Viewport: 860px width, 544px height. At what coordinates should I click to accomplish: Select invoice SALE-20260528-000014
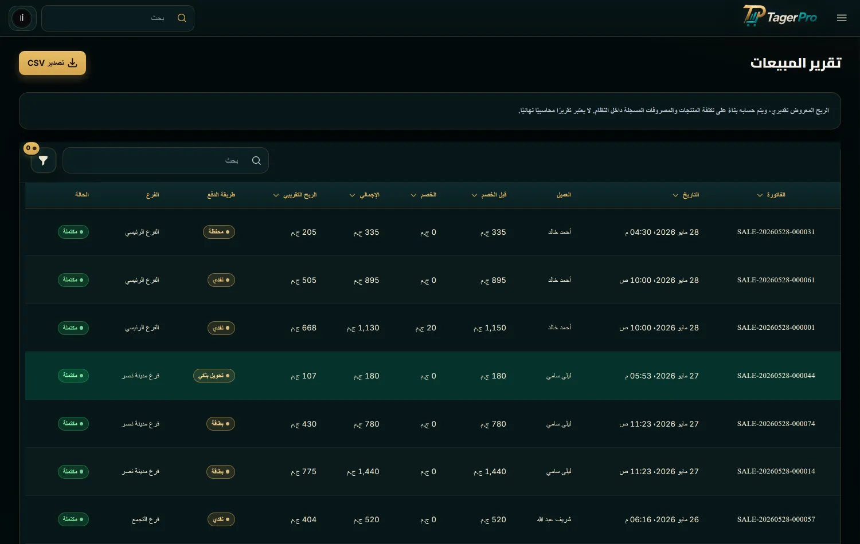click(x=776, y=471)
